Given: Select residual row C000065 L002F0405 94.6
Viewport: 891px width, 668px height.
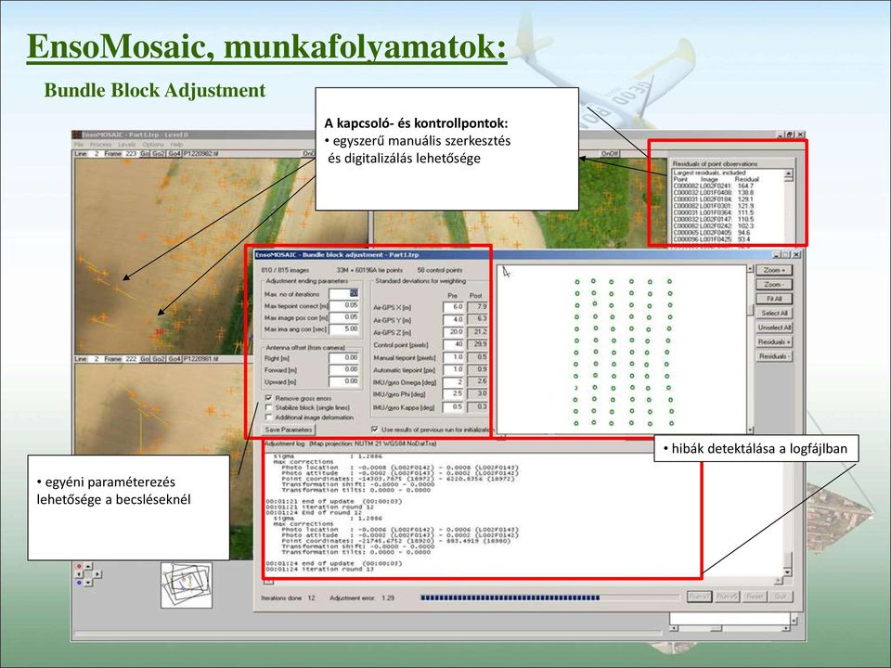Looking at the screenshot, I should tap(714, 232).
